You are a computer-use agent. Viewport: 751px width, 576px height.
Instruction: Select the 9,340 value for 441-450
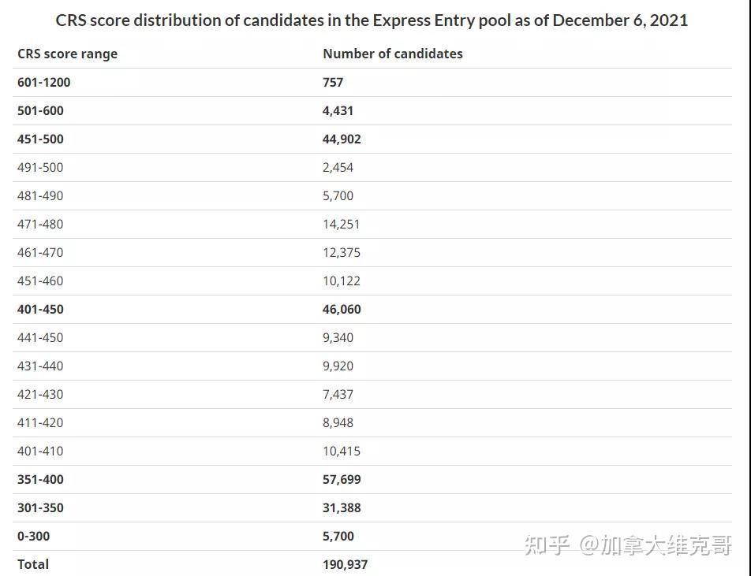tap(338, 338)
